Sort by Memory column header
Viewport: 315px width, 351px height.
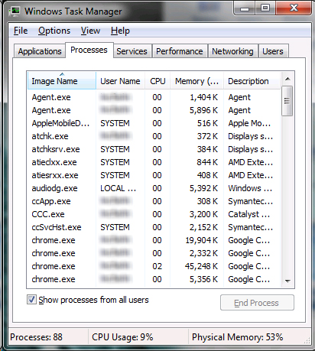pyautogui.click(x=196, y=81)
